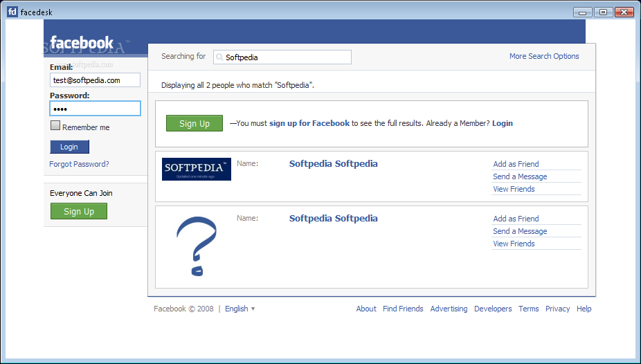
Task: Maximize the facedesk window
Action: click(x=603, y=12)
